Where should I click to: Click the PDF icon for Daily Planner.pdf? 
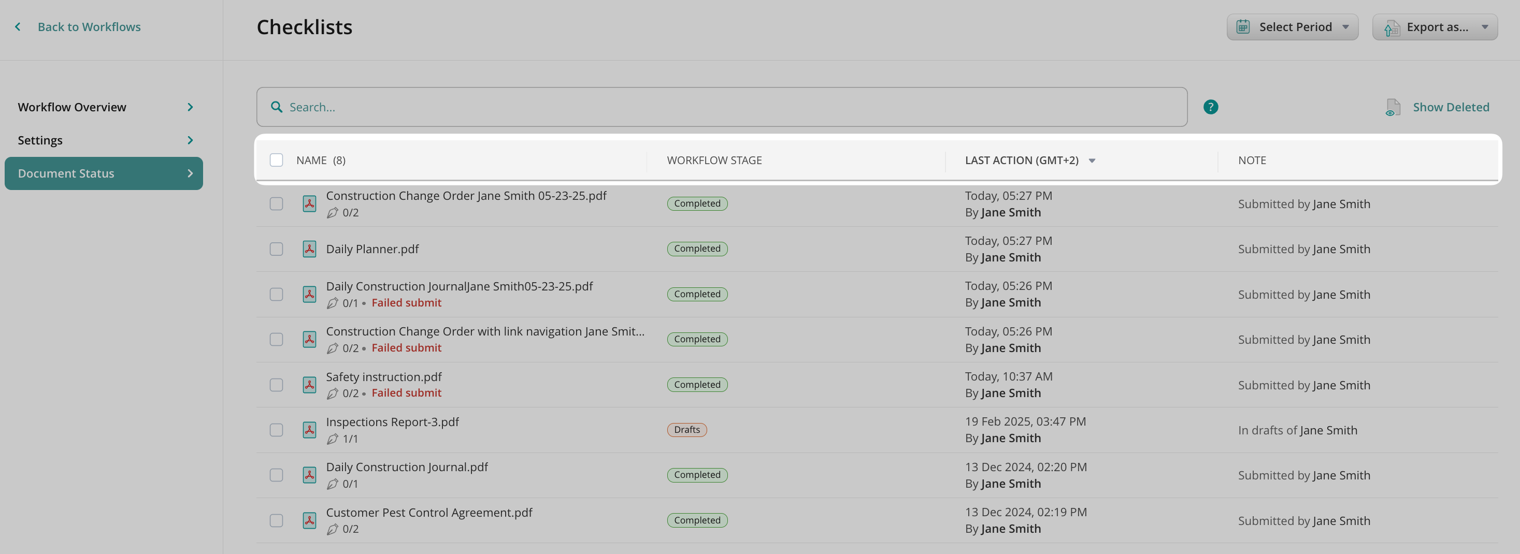(309, 249)
